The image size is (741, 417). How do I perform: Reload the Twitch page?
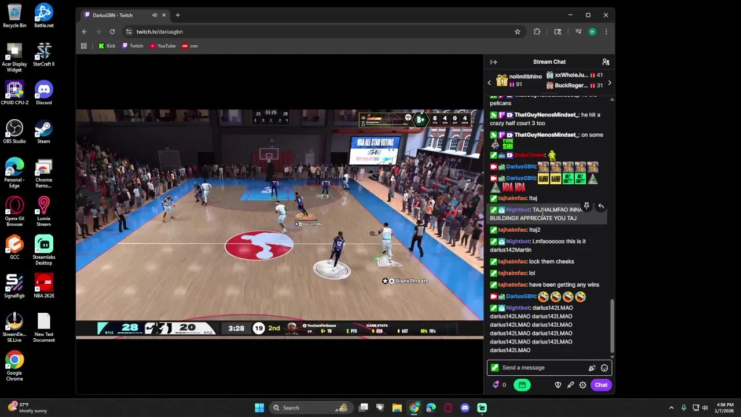[x=112, y=32]
